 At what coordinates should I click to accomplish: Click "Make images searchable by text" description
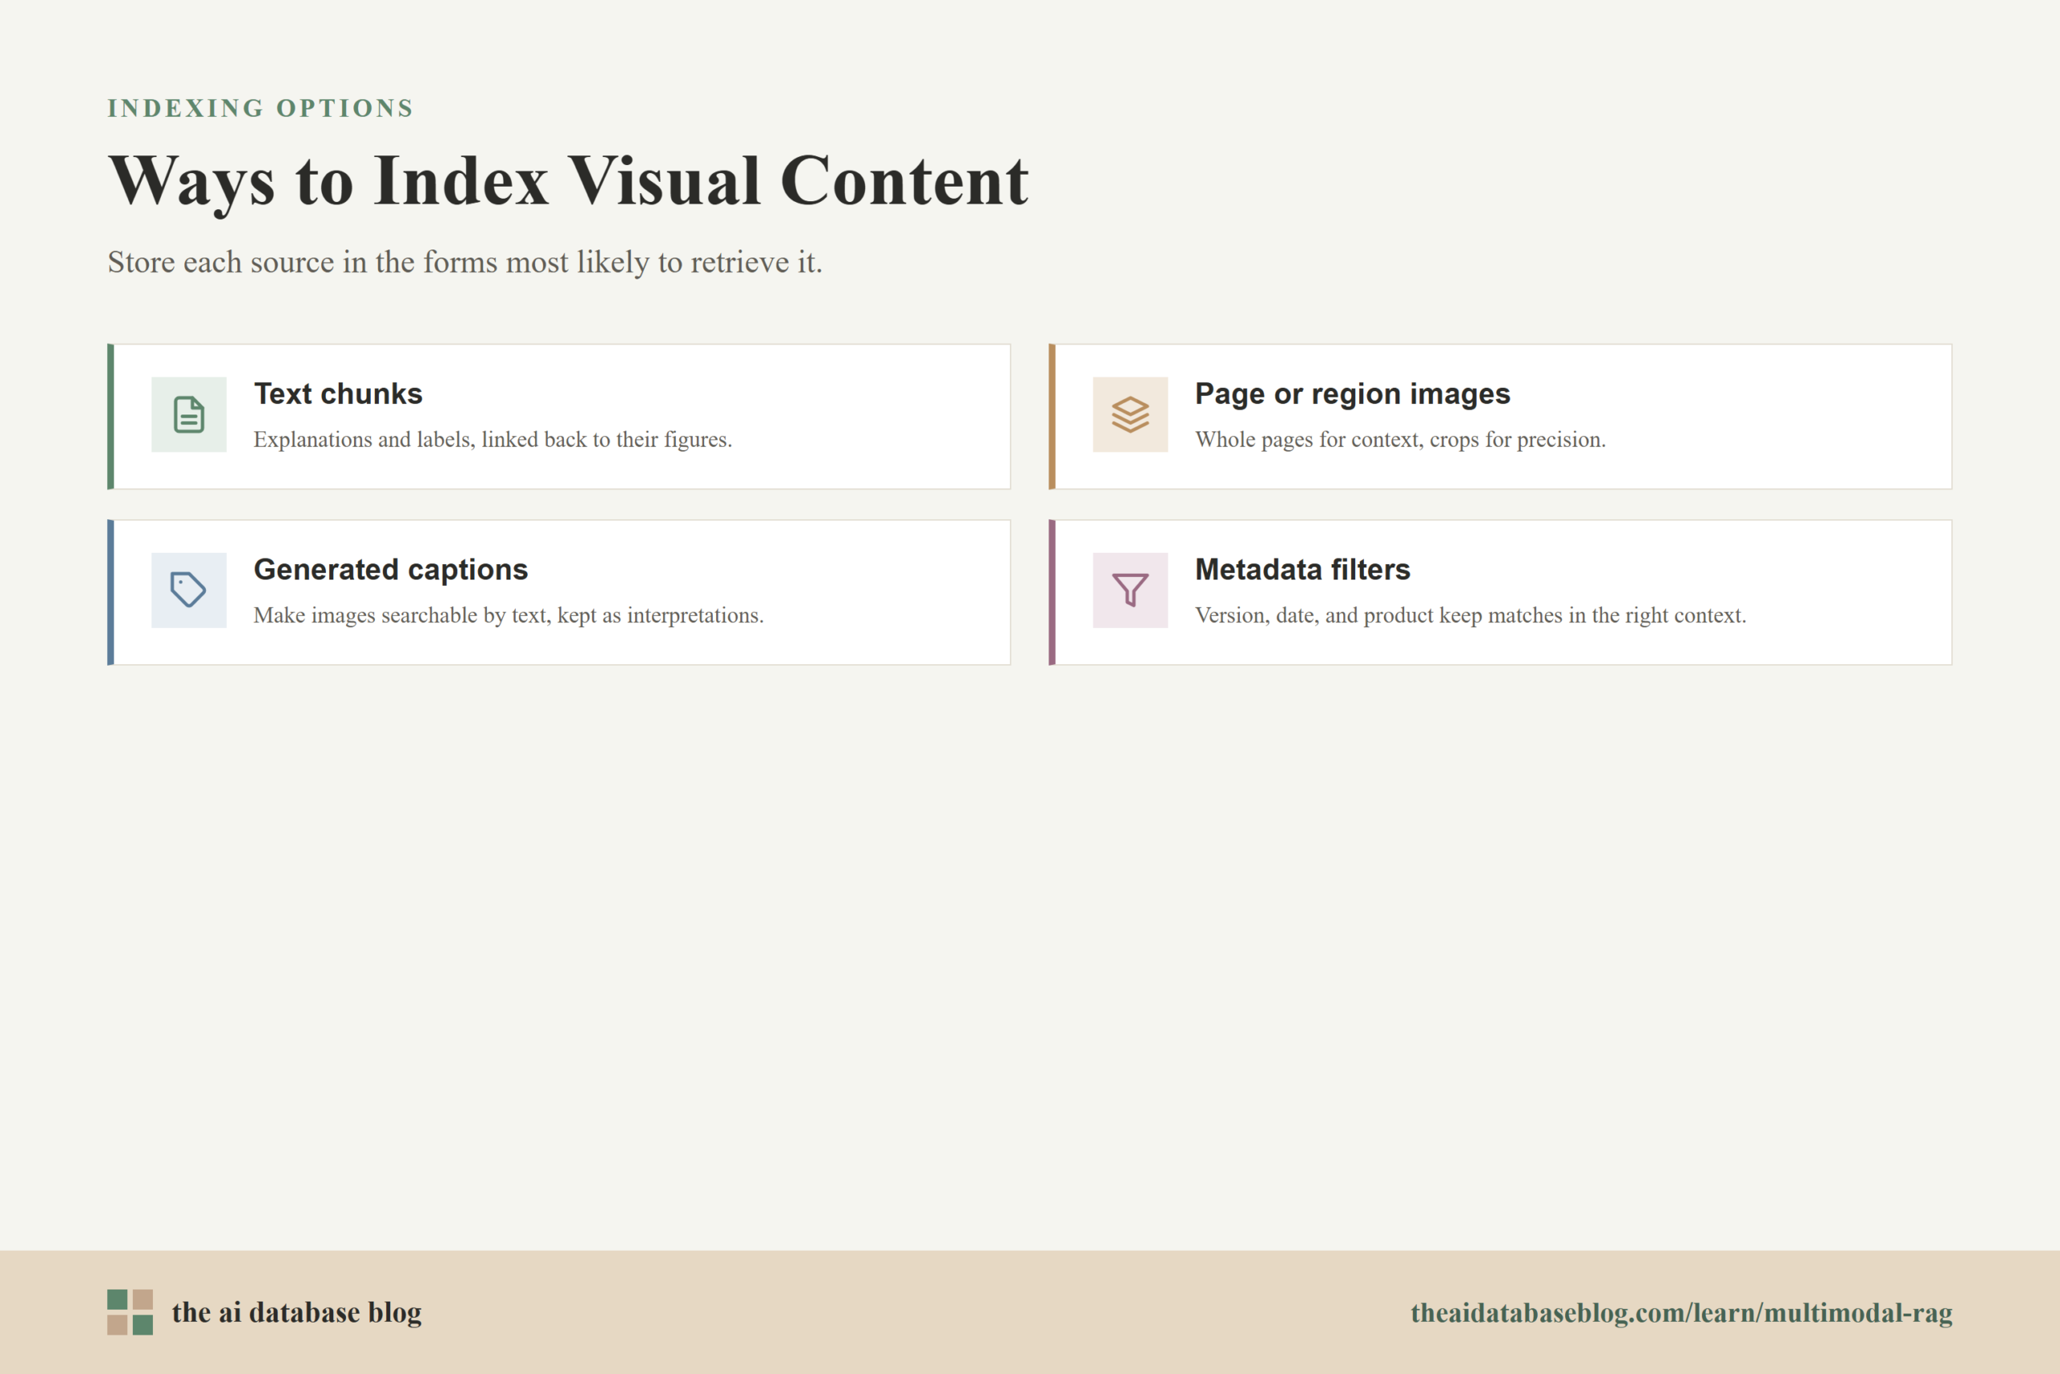pos(508,615)
